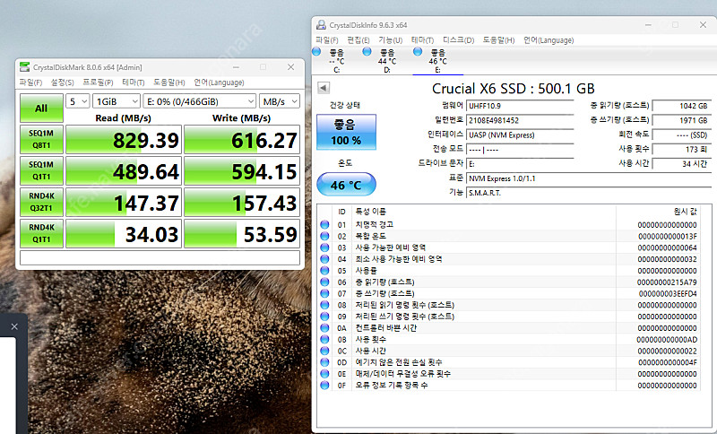Open 파일(F) menu in CrystalDiskMark
Image resolution: width=717 pixels, height=434 pixels.
(x=30, y=82)
